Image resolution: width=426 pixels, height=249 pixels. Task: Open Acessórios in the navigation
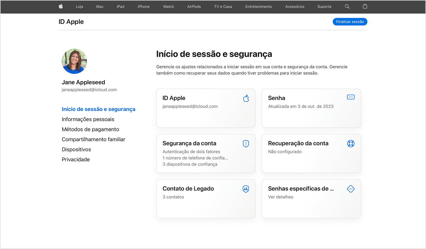(295, 7)
